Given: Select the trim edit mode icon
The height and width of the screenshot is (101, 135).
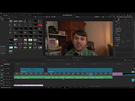Looking at the screenshot, I should click(48, 60).
